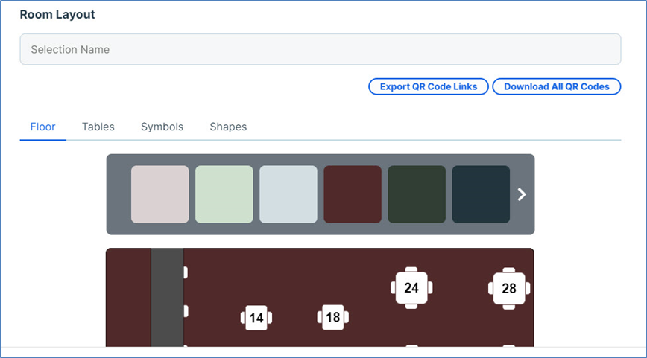Select table 18 on the floor plan
Screen dimensions: 647x358
pyautogui.click(x=332, y=317)
